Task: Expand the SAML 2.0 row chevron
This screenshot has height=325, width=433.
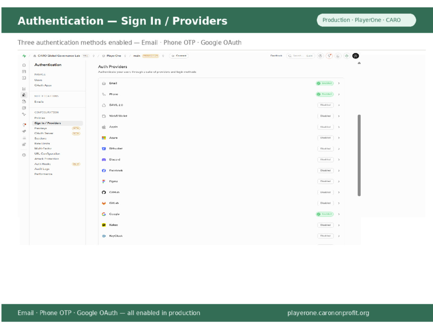Action: pyautogui.click(x=339, y=105)
